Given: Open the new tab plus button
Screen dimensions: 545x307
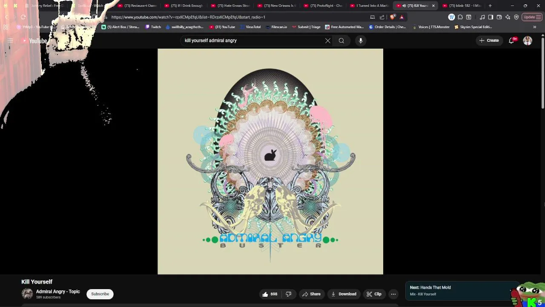Looking at the screenshot, I should click(490, 6).
